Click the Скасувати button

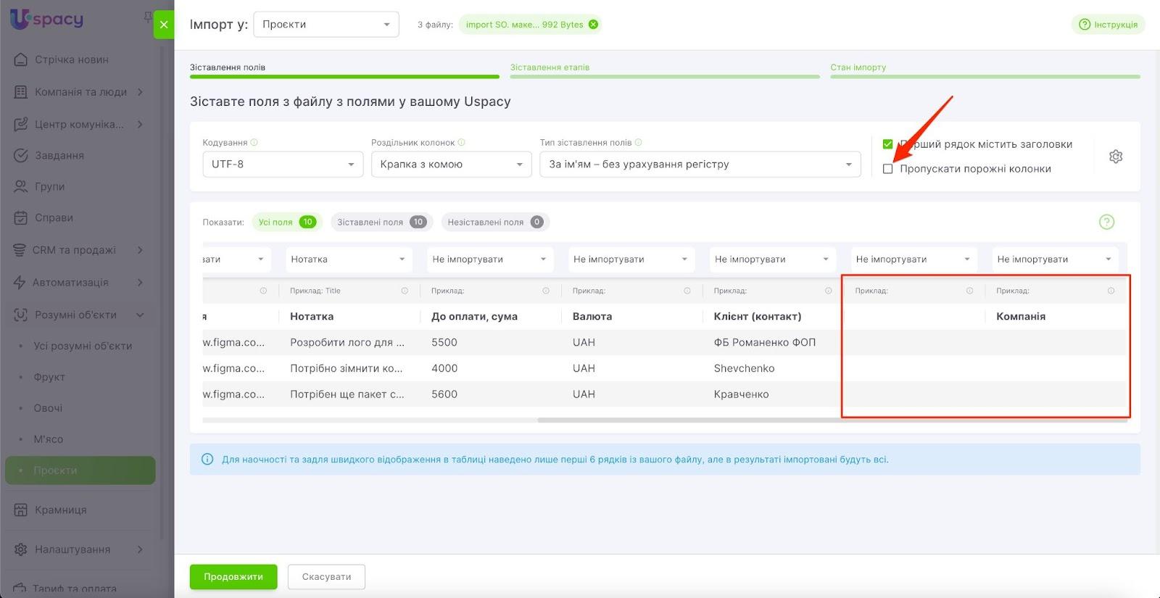pyautogui.click(x=326, y=577)
